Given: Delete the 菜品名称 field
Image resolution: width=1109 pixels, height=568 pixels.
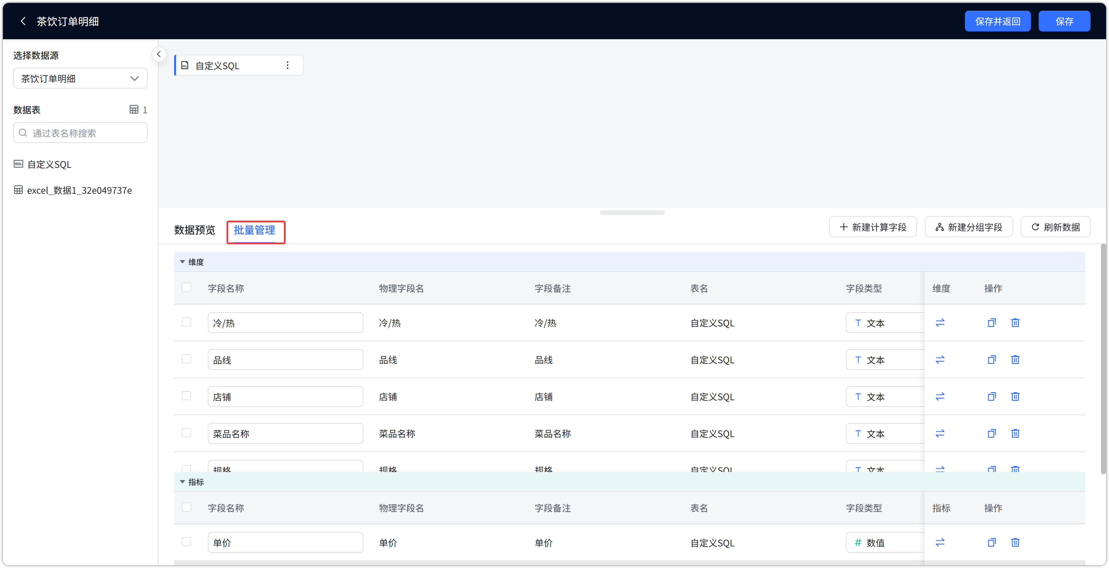Looking at the screenshot, I should coord(1015,434).
